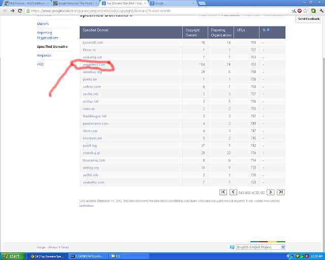Open the Chrome wrench menu
This screenshot has width=325, height=260.
pyautogui.click(x=321, y=11)
